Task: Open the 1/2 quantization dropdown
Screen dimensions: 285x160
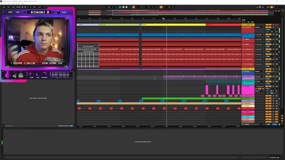Action: (41, 7)
